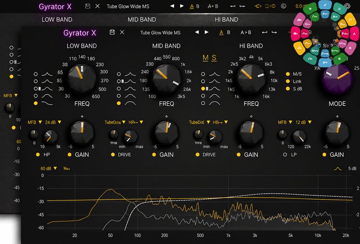
Task: Click A > B copy in front window
Action: (x=246, y=32)
